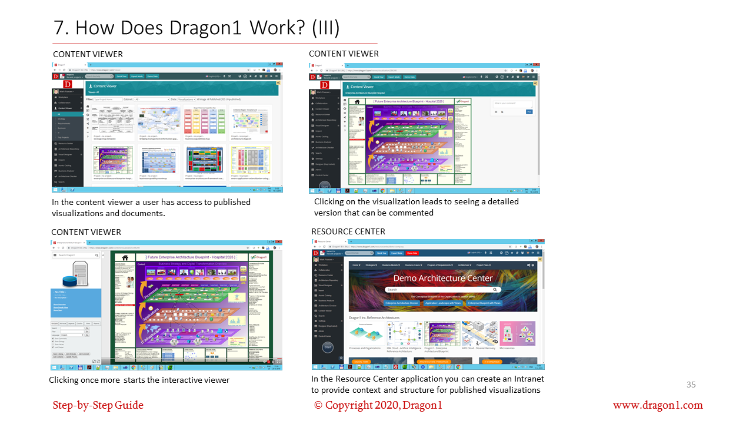Screen dimensions: 753x424
Task: Open the gears settings icon in Resource Center navbar
Action: click(x=529, y=266)
